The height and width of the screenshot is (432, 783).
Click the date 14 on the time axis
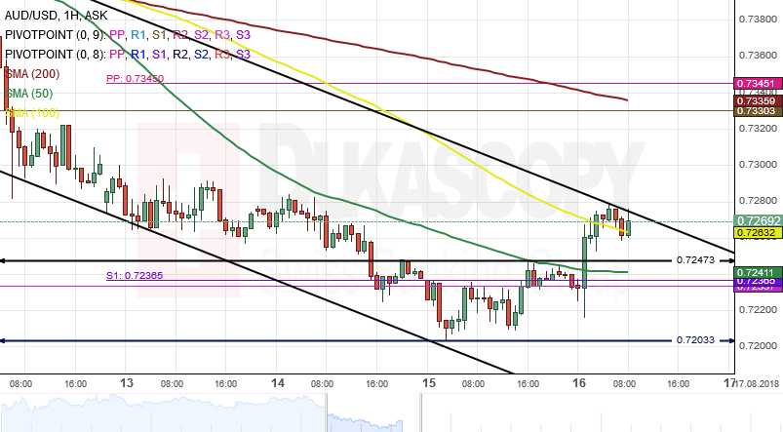278,383
